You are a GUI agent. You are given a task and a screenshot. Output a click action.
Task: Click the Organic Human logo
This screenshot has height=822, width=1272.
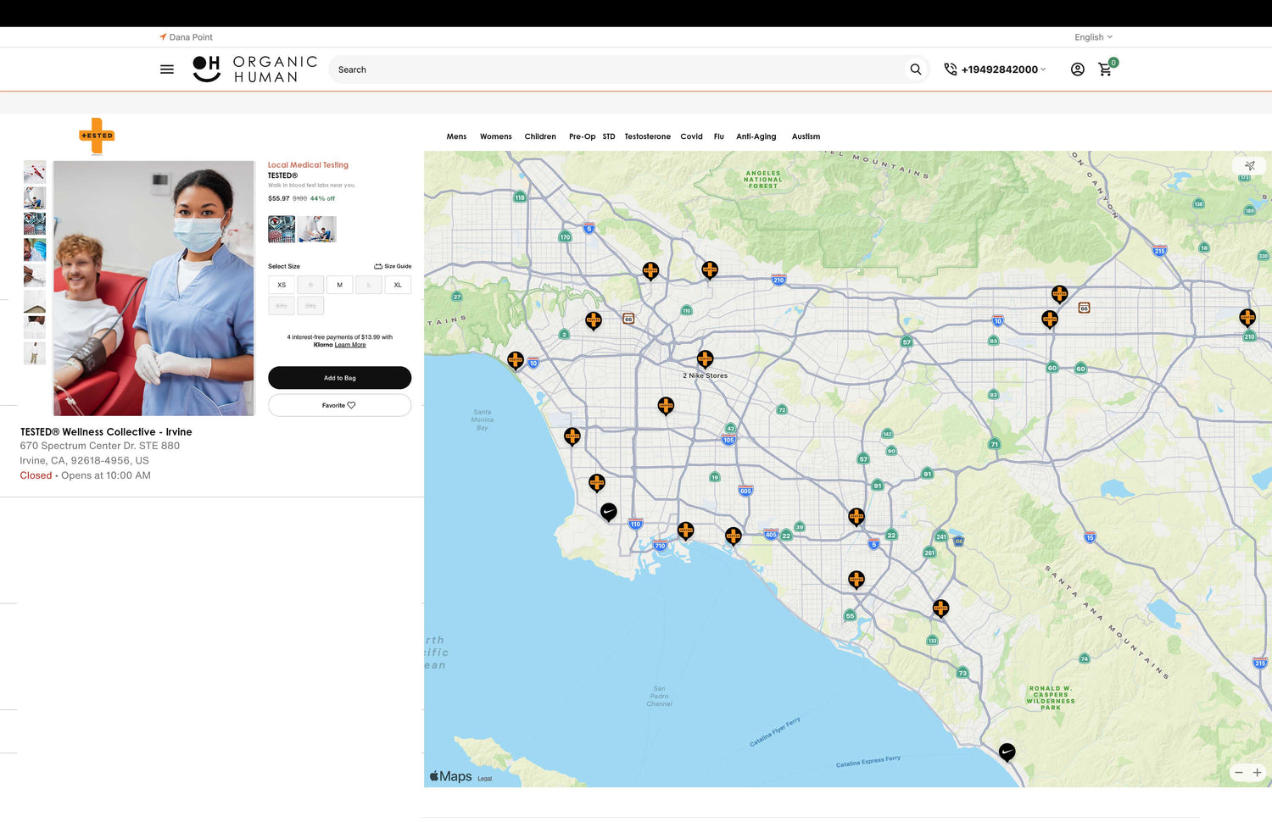pos(255,69)
